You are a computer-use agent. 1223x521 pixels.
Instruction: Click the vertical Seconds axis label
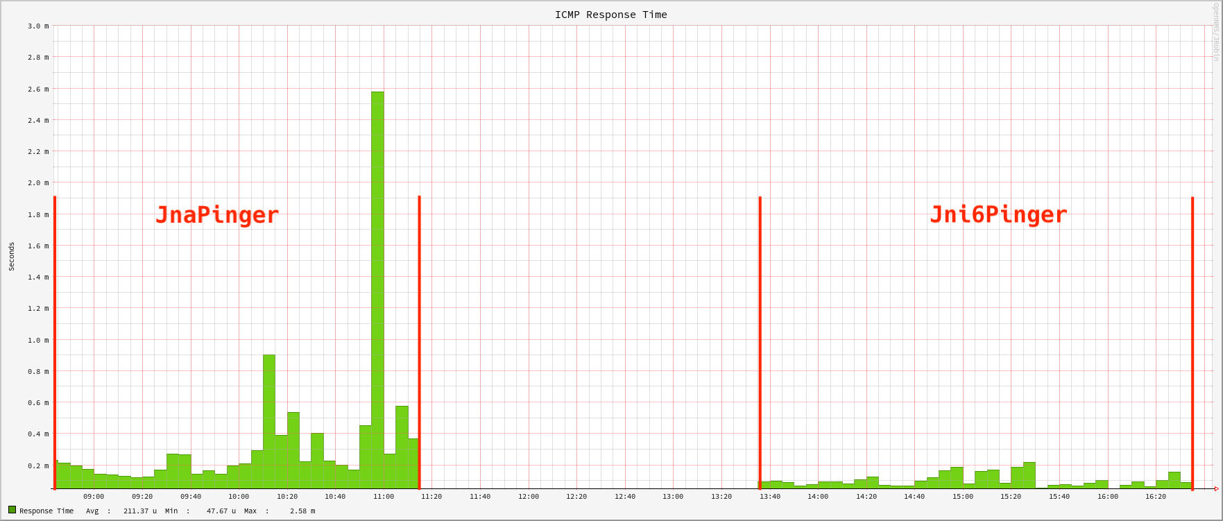[x=12, y=257]
